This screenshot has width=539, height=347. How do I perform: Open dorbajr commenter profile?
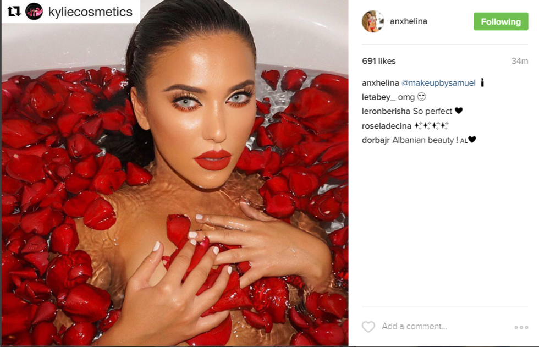pos(376,140)
